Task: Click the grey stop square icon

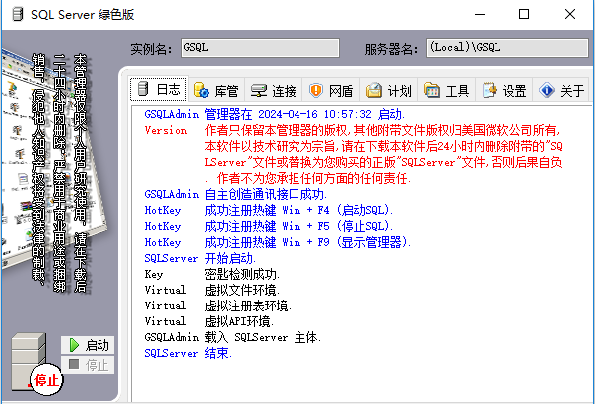Action: [x=74, y=364]
